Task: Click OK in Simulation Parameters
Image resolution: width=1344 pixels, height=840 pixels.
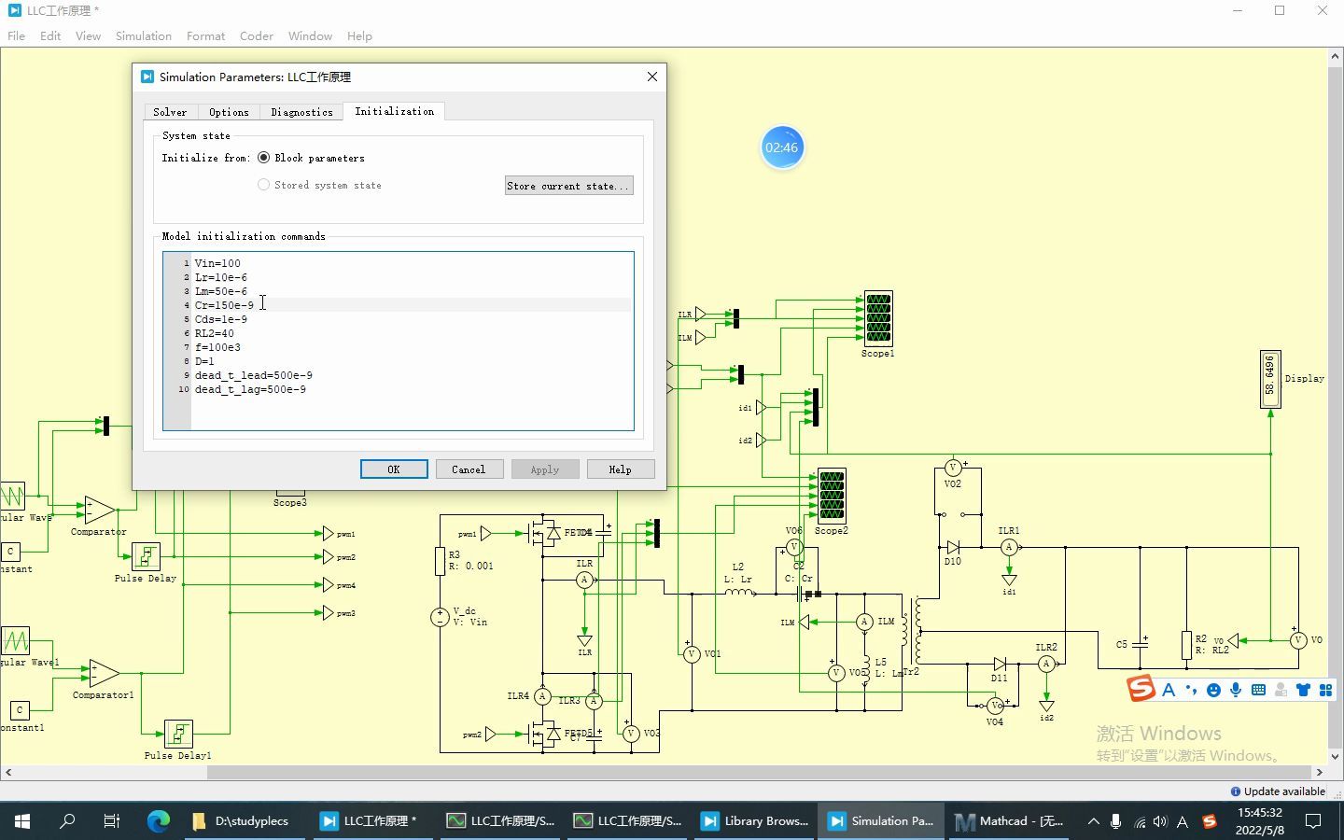Action: click(394, 469)
